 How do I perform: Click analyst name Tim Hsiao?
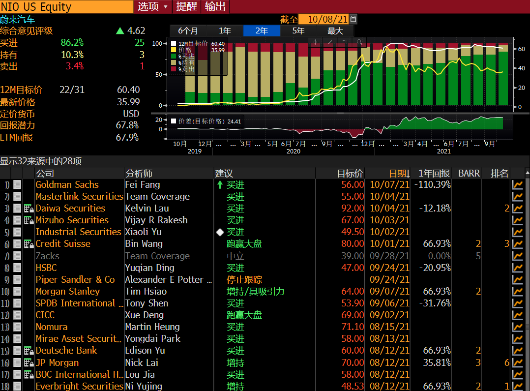146,292
